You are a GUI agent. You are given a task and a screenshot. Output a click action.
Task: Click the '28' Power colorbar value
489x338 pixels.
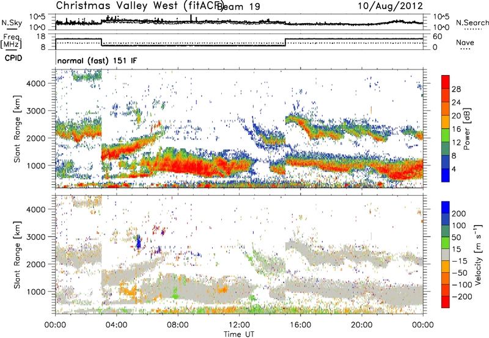coord(456,89)
